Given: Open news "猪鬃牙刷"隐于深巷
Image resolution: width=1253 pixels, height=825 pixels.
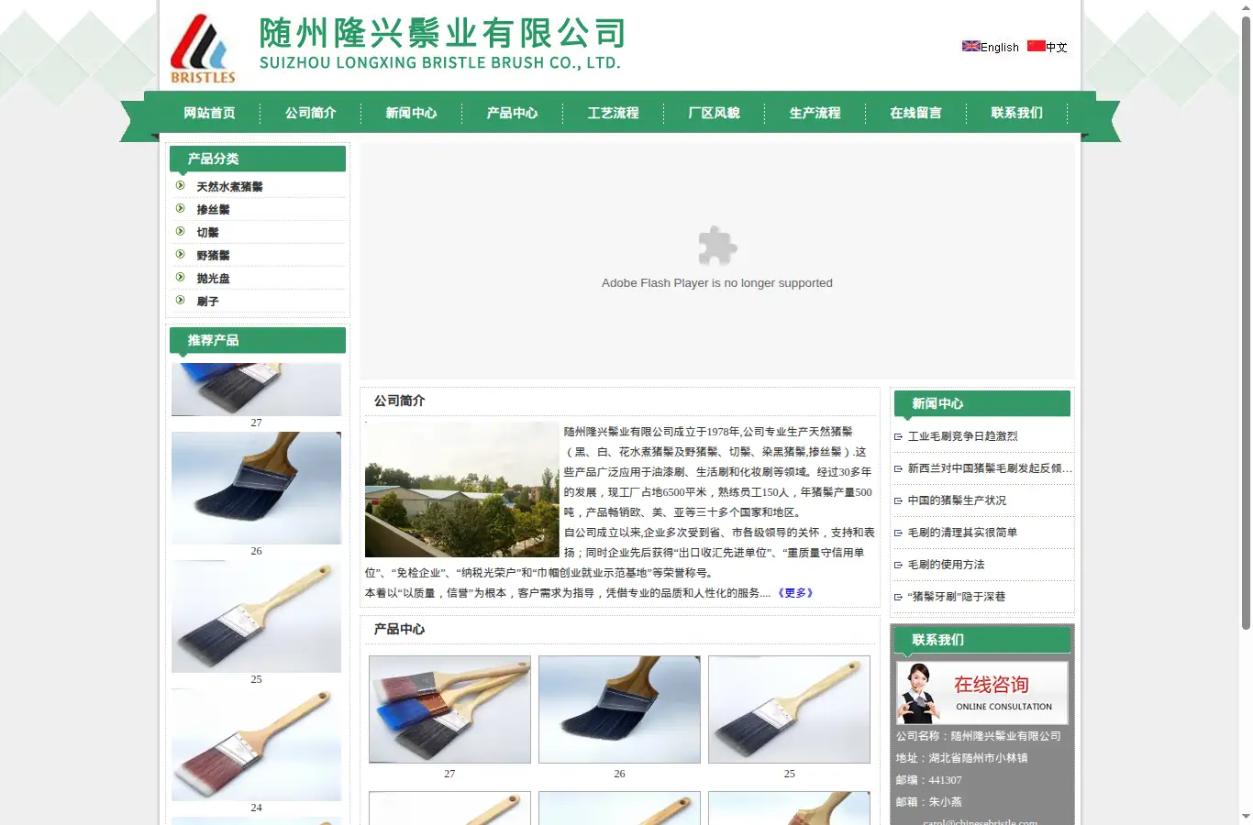Looking at the screenshot, I should point(956,597).
